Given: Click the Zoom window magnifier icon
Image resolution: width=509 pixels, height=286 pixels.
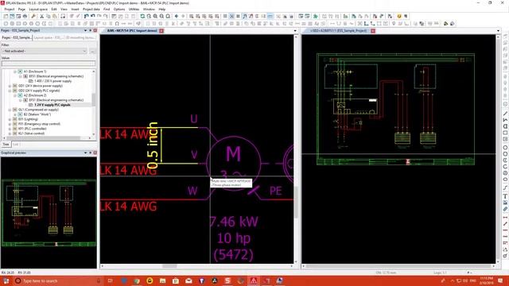Looking at the screenshot, I should click(149, 16).
